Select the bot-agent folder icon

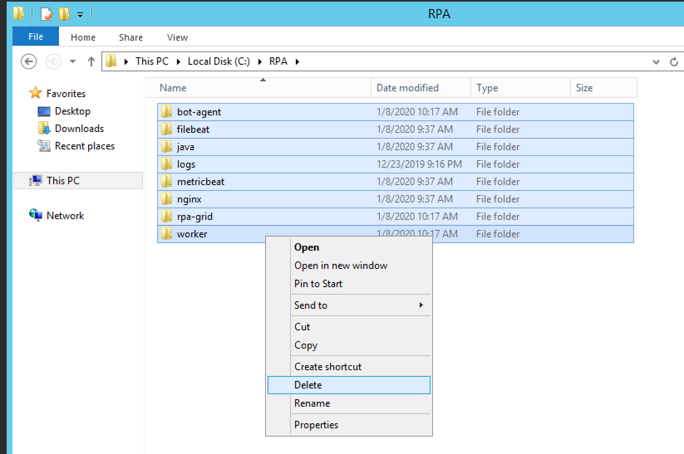coord(167,112)
